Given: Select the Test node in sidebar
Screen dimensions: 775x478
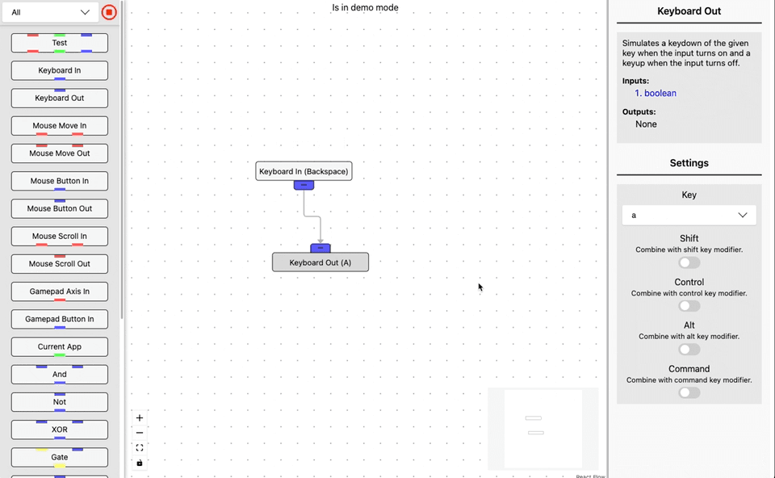Looking at the screenshot, I should pos(59,43).
